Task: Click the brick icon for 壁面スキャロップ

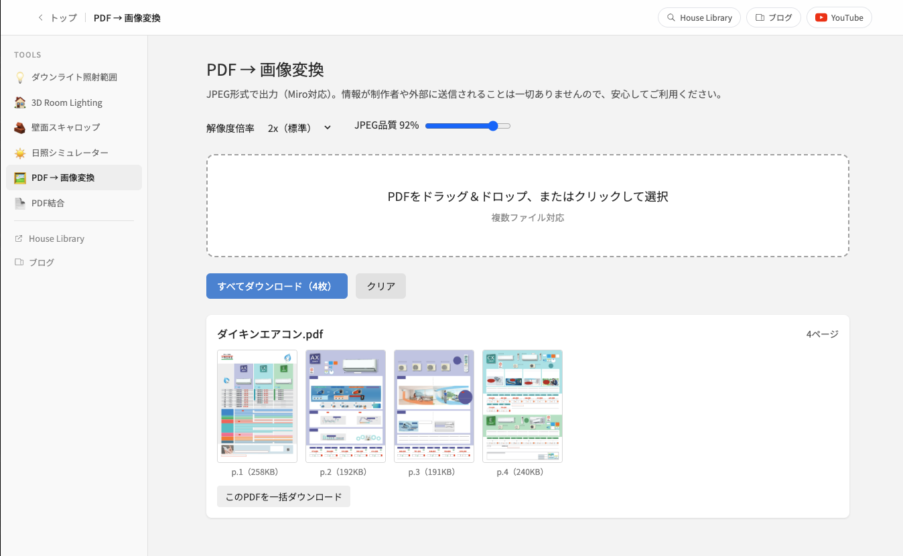Action: coord(20,127)
